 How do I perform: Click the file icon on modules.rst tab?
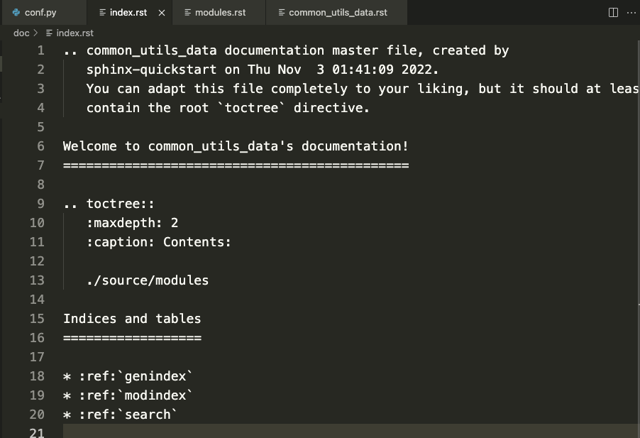[187, 13]
